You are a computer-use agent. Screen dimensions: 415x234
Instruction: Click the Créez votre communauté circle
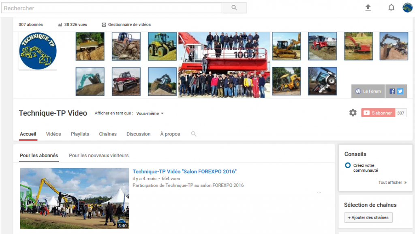pyautogui.click(x=348, y=165)
